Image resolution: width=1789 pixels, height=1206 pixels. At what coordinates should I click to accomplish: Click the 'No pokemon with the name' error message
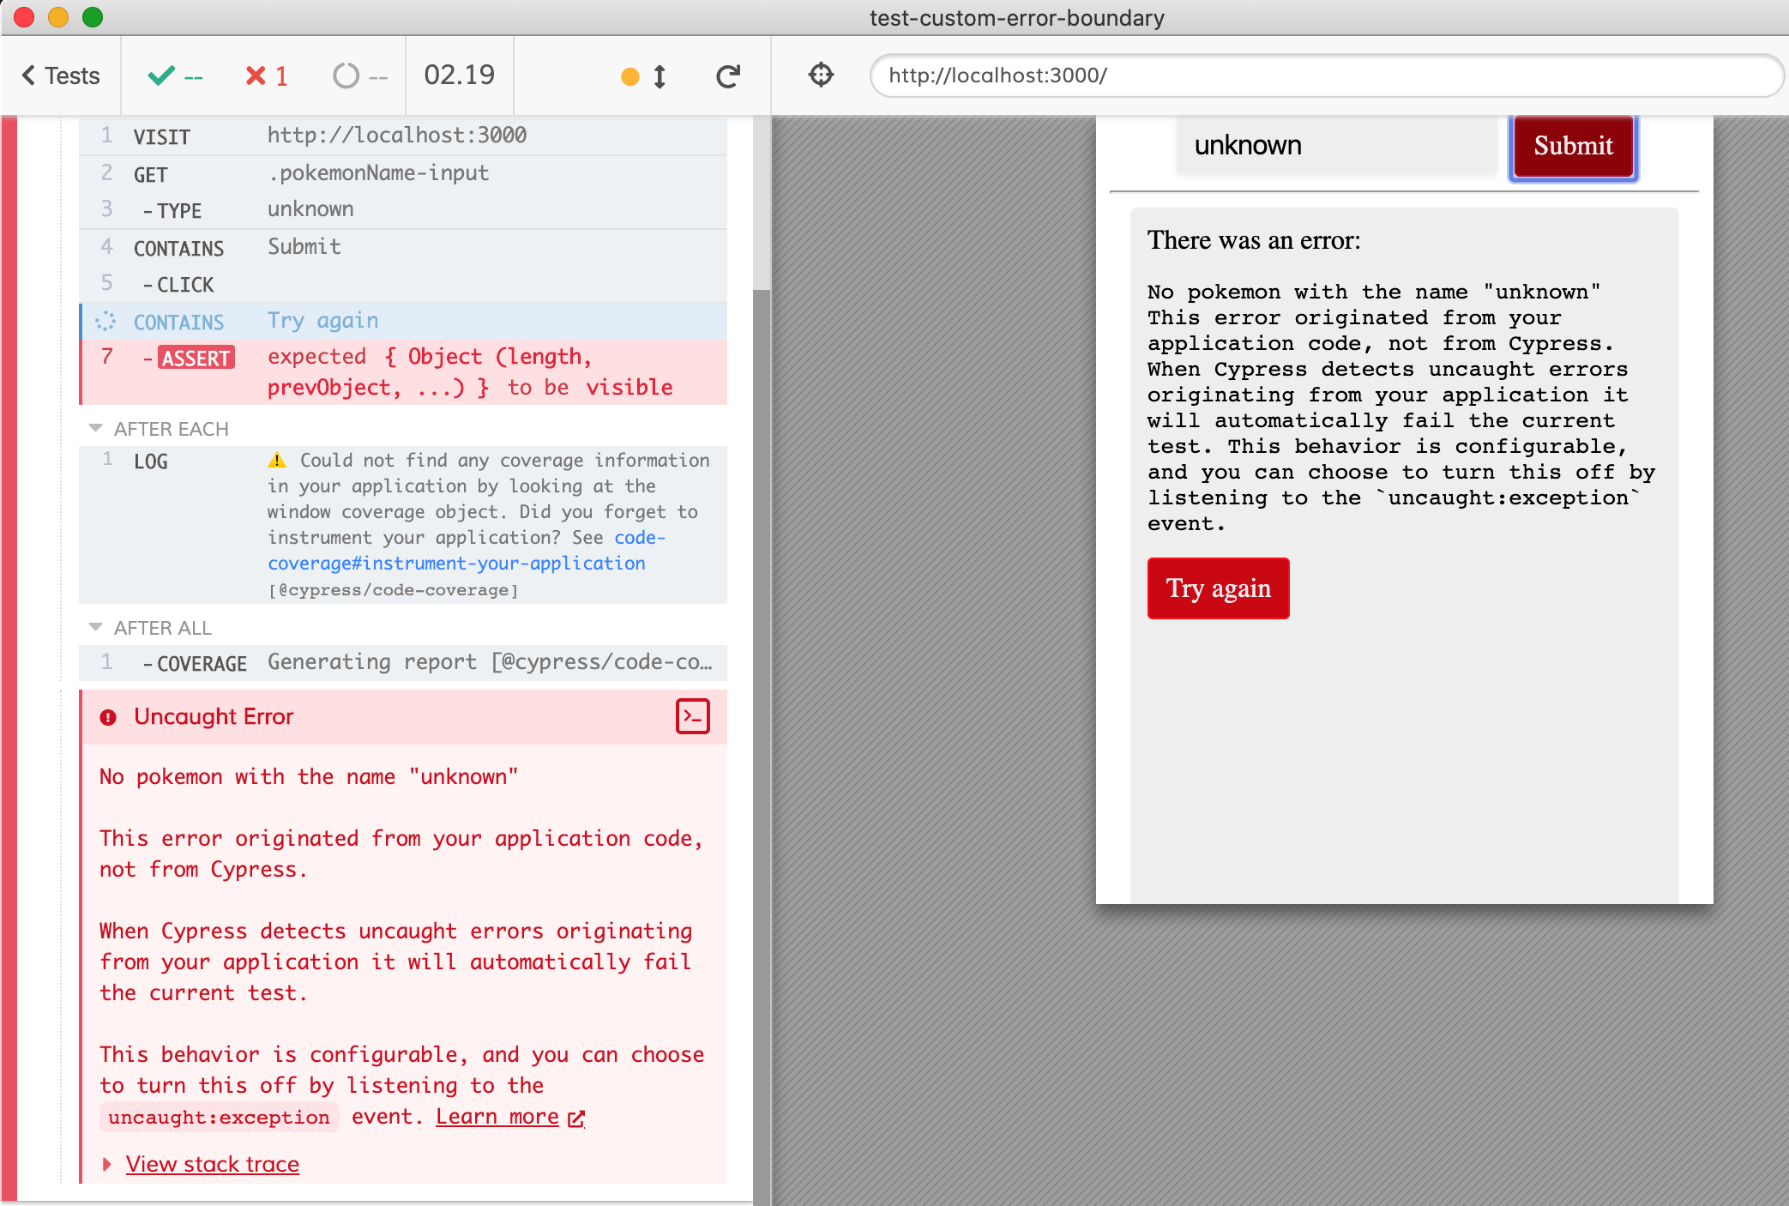click(1374, 292)
